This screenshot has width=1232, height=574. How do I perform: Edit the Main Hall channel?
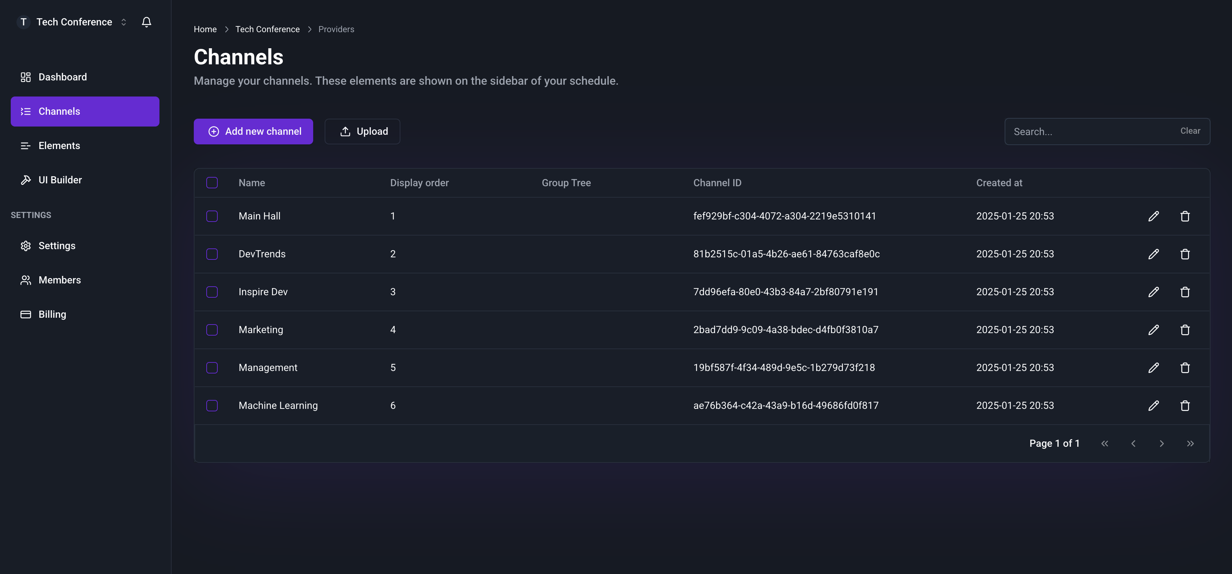[x=1153, y=216]
